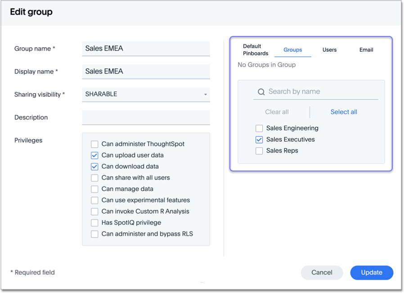Open the Users tab
This screenshot has width=404, height=293.
329,50
